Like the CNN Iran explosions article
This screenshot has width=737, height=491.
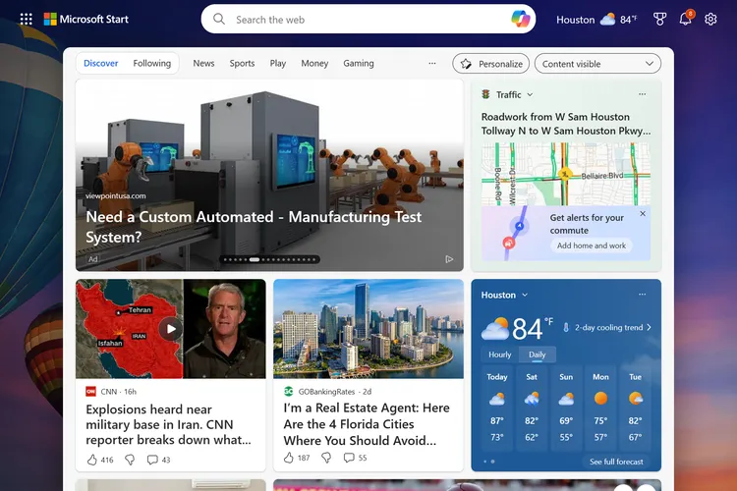(x=92, y=459)
